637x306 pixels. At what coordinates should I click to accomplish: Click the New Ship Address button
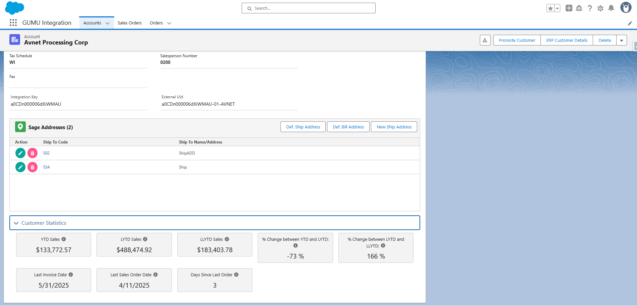pyautogui.click(x=394, y=127)
